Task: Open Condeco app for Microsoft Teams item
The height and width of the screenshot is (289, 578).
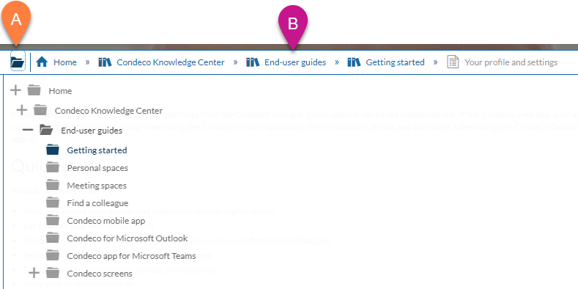Action: [132, 256]
